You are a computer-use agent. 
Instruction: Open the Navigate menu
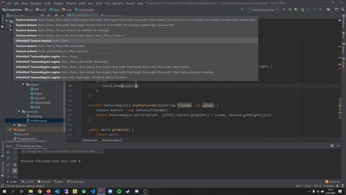point(36,3)
